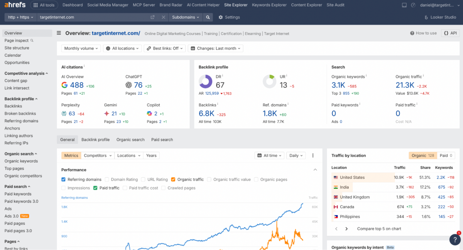This screenshot has height=250, width=463.
Task: Open the Subdomains mode dropdown
Action: click(x=186, y=17)
